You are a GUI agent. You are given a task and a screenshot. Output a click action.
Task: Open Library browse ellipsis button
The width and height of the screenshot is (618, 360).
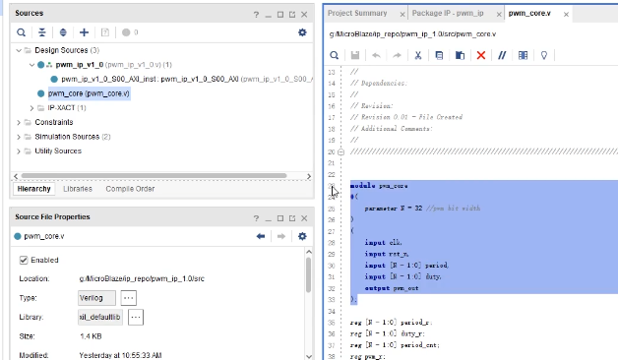point(136,317)
